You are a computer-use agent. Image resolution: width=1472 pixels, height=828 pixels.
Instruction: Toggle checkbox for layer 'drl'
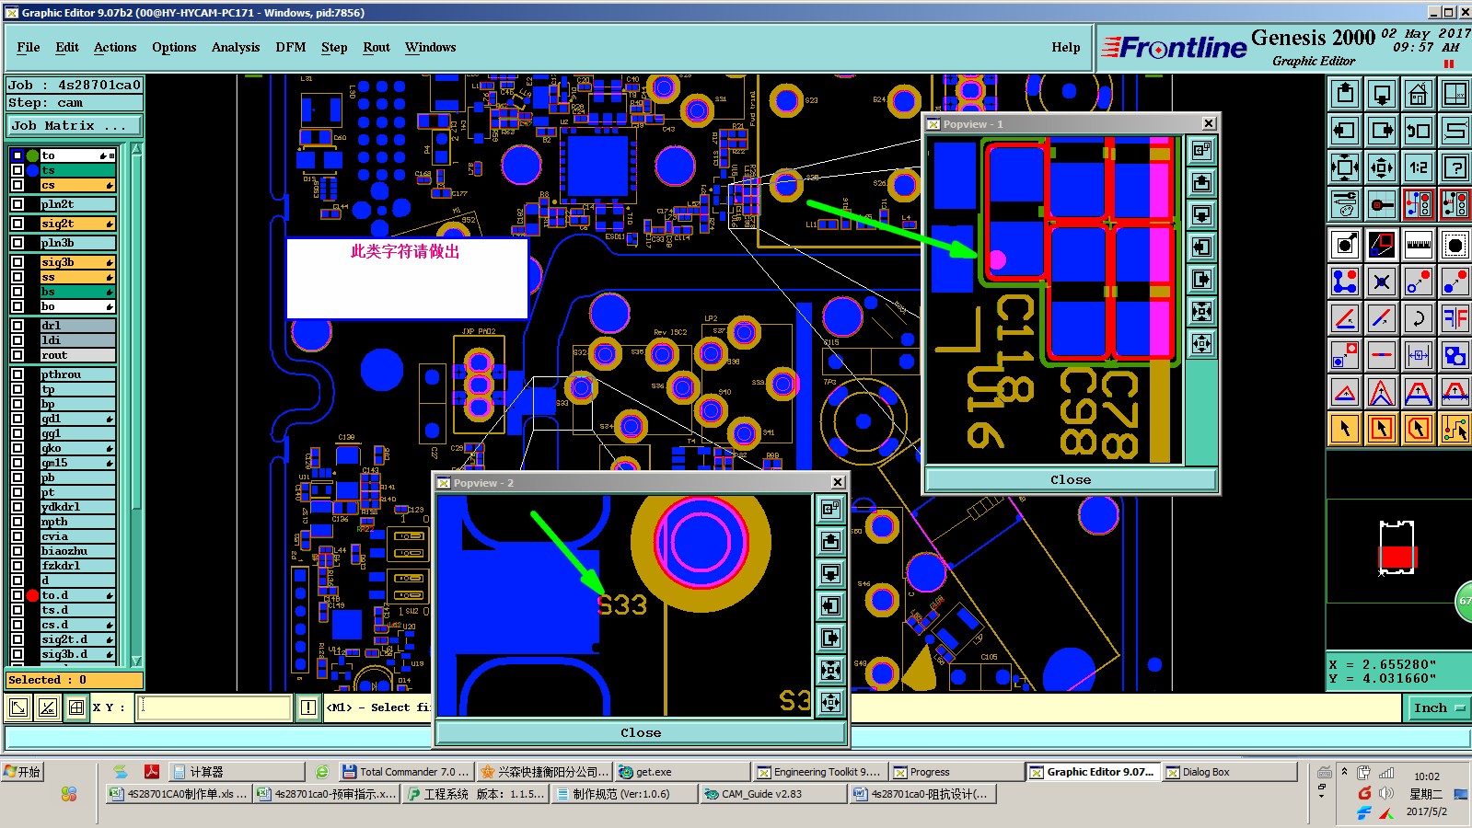[x=17, y=326]
